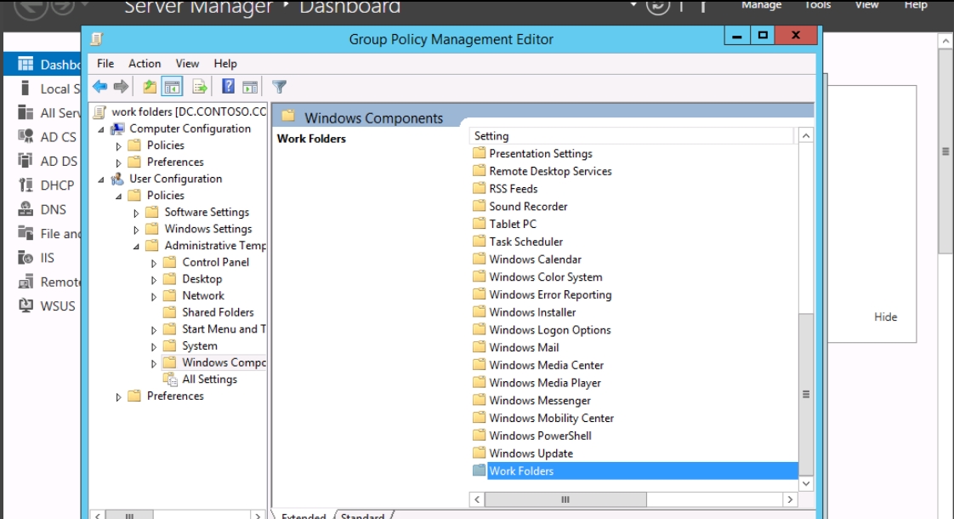Expand the Control Panel tree node
Image resolution: width=954 pixels, height=519 pixels.
[154, 263]
